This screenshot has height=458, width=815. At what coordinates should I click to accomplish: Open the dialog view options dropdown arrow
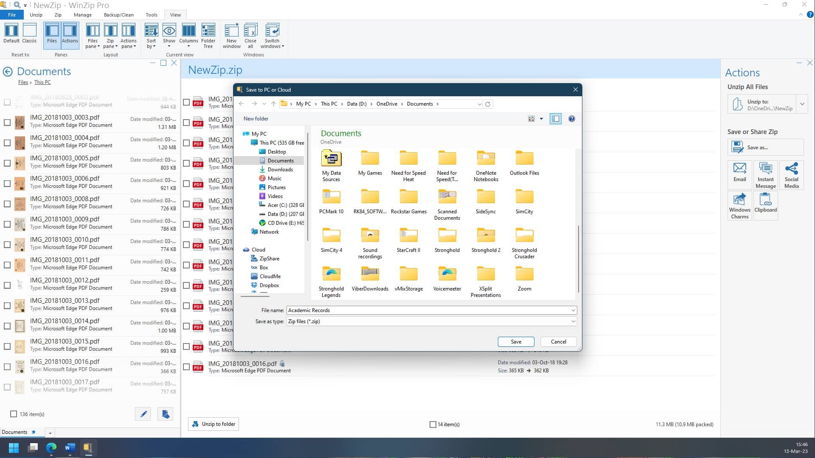click(541, 119)
